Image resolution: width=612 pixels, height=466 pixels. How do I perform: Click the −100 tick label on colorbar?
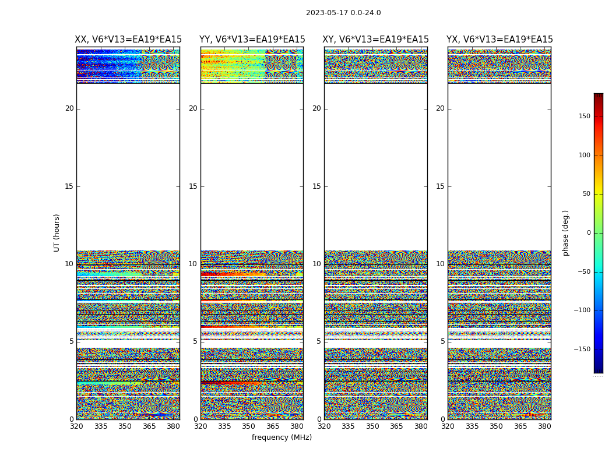(x=582, y=310)
